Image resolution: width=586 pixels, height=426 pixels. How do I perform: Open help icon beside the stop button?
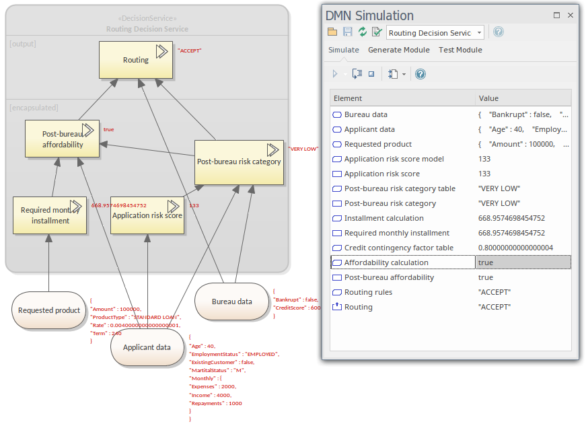point(420,74)
